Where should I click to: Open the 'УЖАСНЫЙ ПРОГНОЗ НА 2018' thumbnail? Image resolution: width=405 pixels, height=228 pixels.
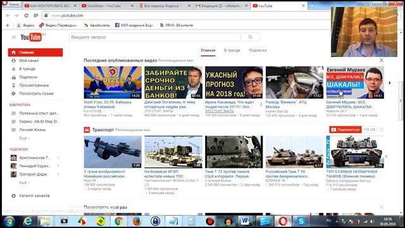pyautogui.click(x=234, y=82)
